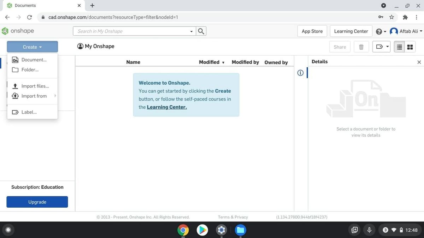Select Document... from the Create menu

tap(34, 60)
